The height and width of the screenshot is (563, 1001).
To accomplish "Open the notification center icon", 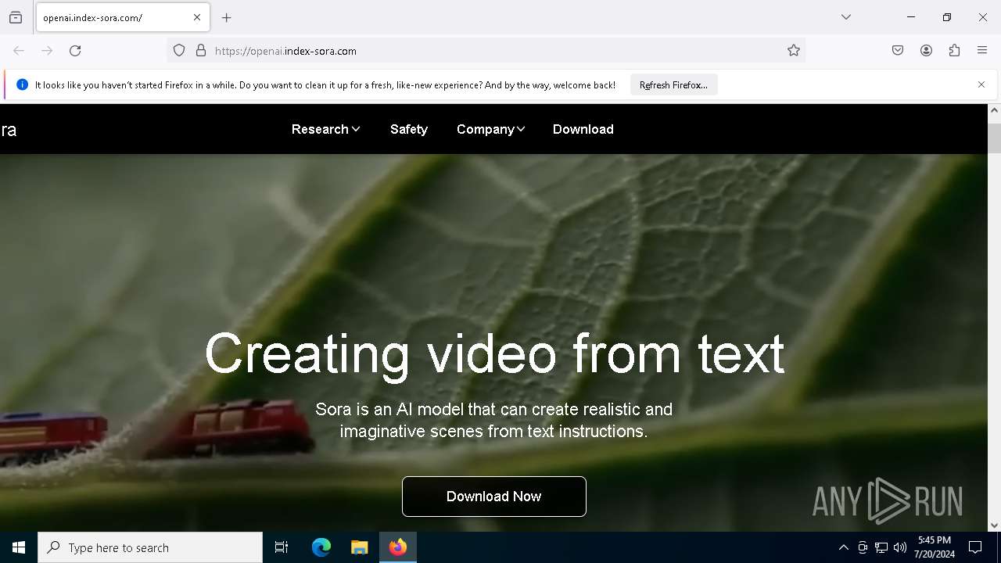I will 975,547.
